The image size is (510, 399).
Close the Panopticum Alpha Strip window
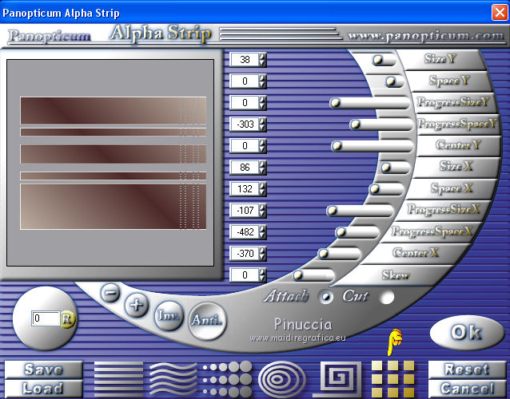pyautogui.click(x=500, y=13)
